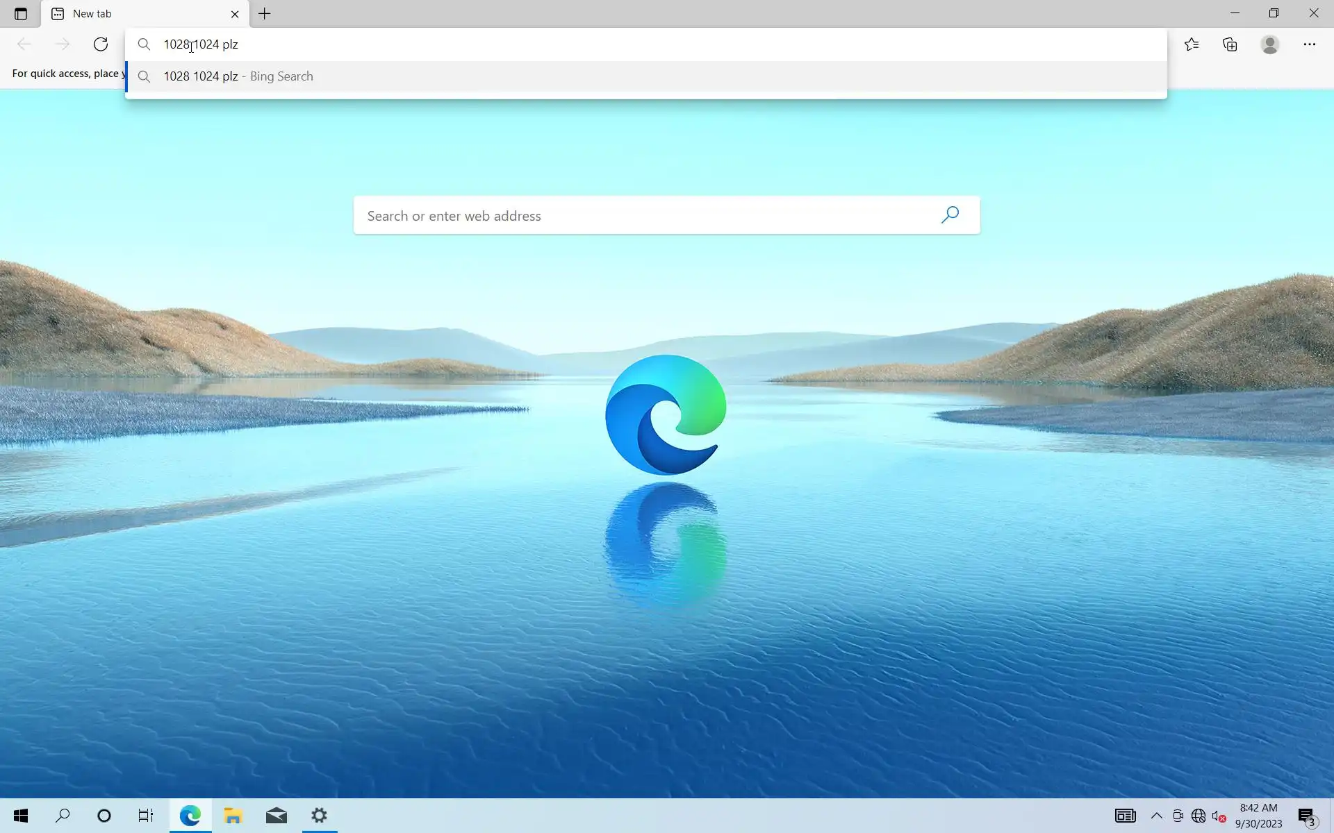Close the New tab tab

tap(235, 14)
